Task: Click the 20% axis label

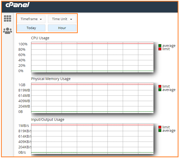Action: pyautogui.click(x=22, y=66)
